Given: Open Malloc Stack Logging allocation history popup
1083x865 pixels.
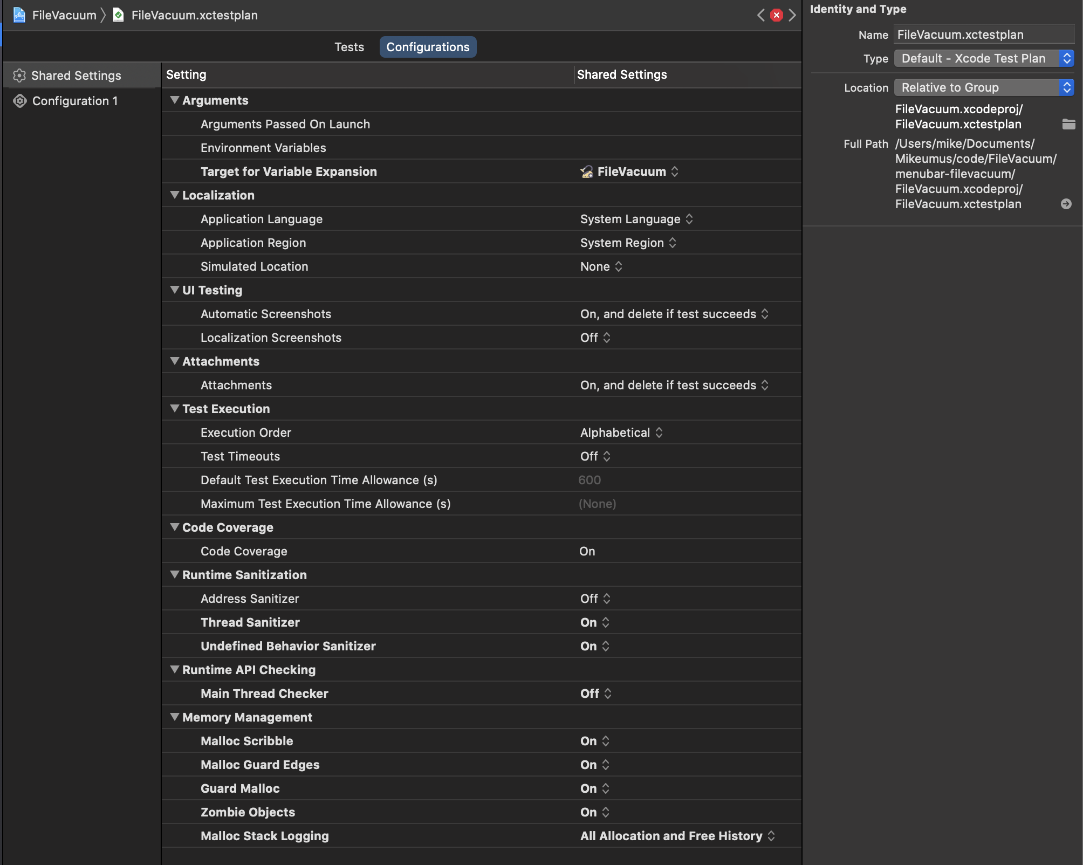Looking at the screenshot, I should (x=677, y=836).
